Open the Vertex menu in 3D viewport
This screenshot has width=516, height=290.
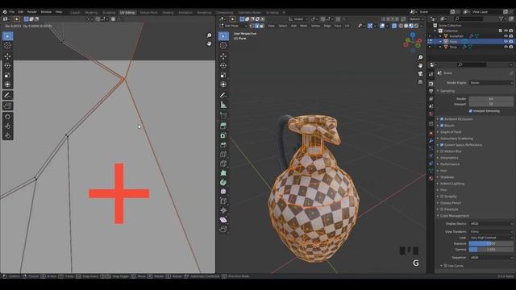coord(315,26)
